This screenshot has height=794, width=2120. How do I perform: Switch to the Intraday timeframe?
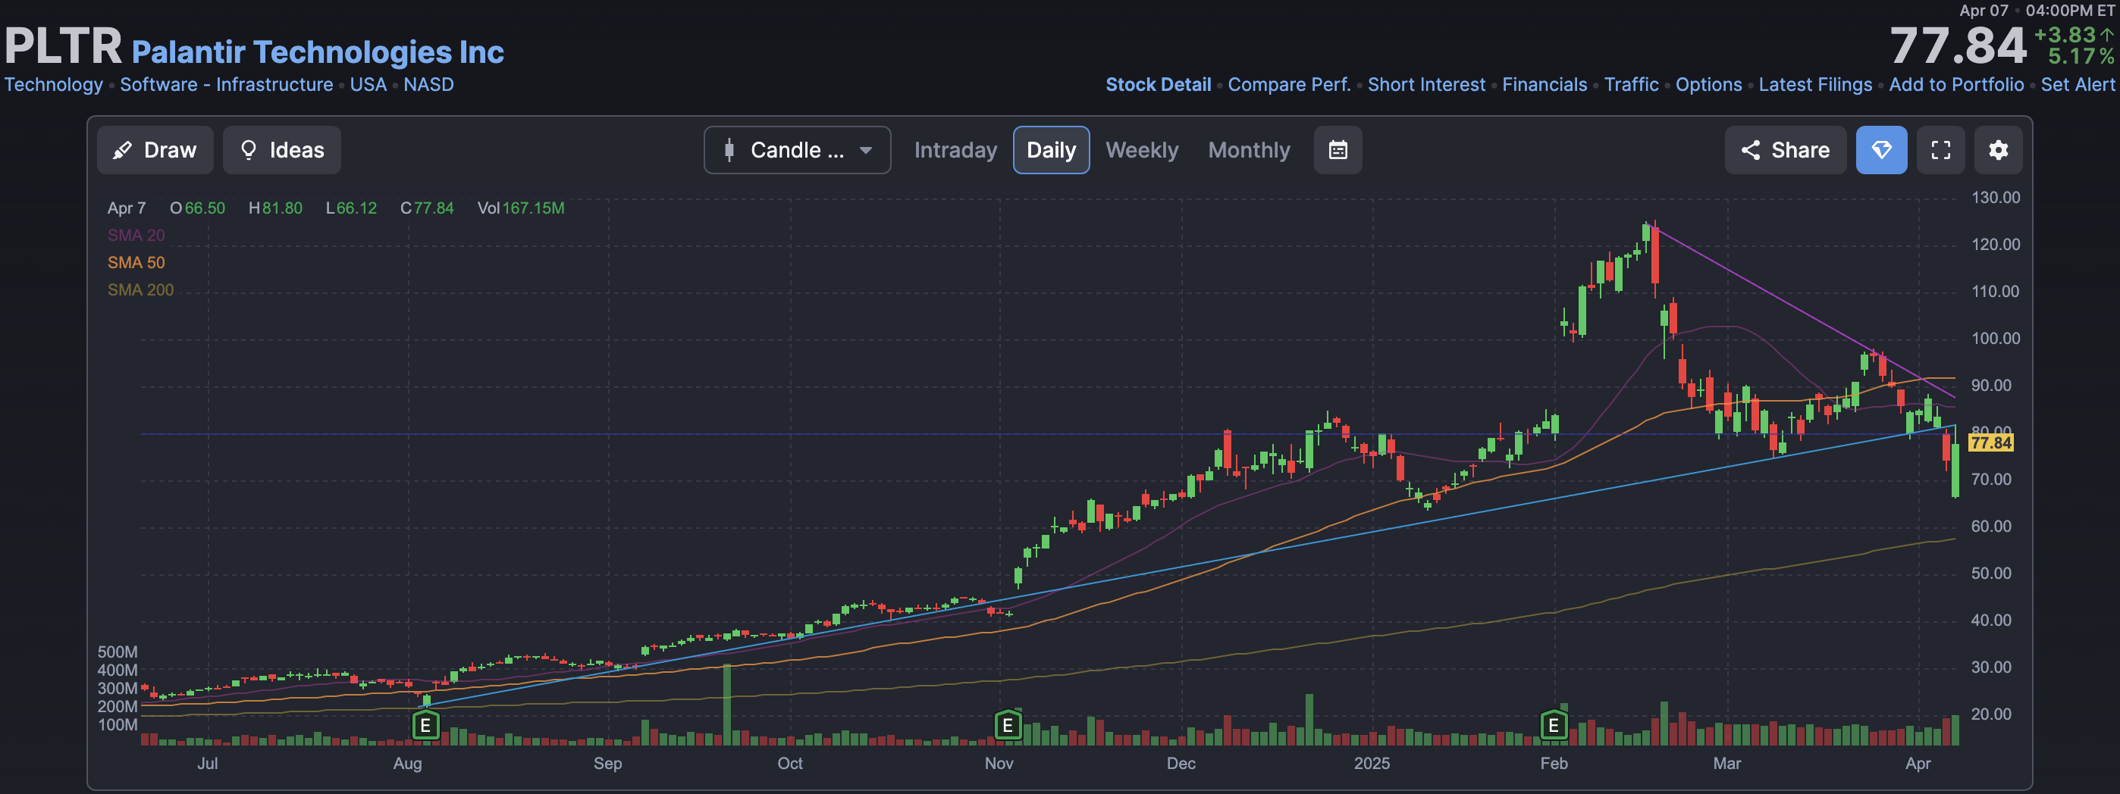(955, 149)
